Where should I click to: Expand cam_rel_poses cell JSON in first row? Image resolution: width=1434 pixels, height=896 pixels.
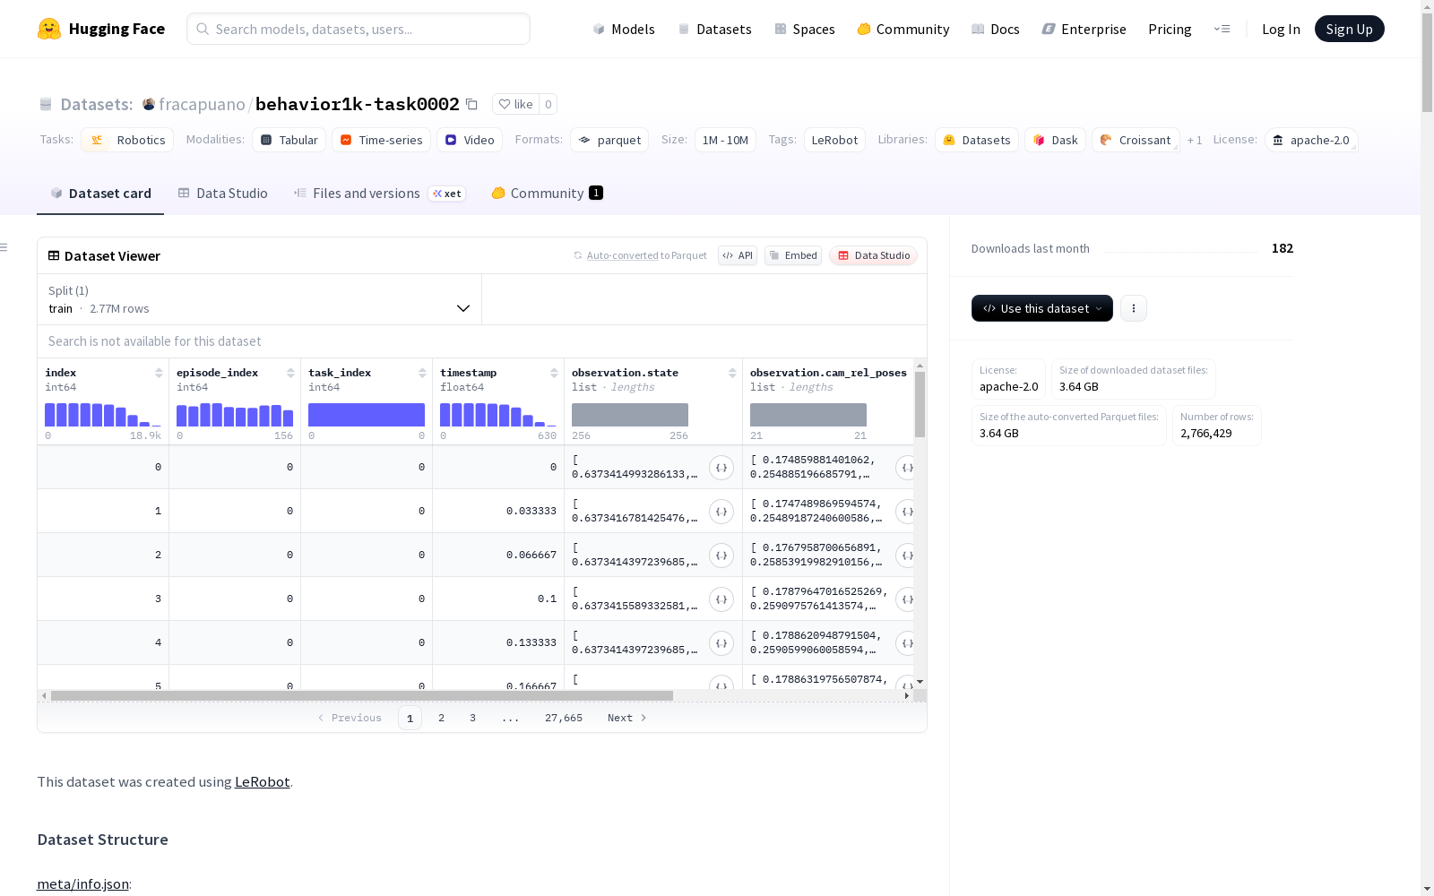(x=906, y=468)
